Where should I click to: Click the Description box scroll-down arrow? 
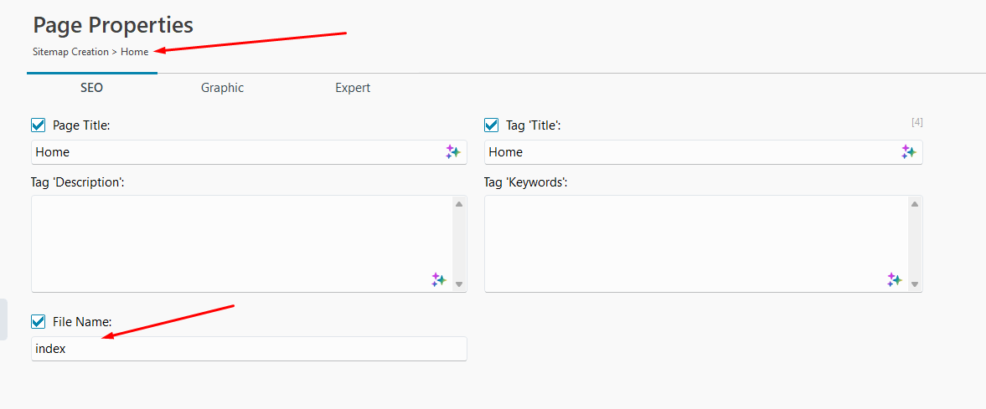coord(458,284)
